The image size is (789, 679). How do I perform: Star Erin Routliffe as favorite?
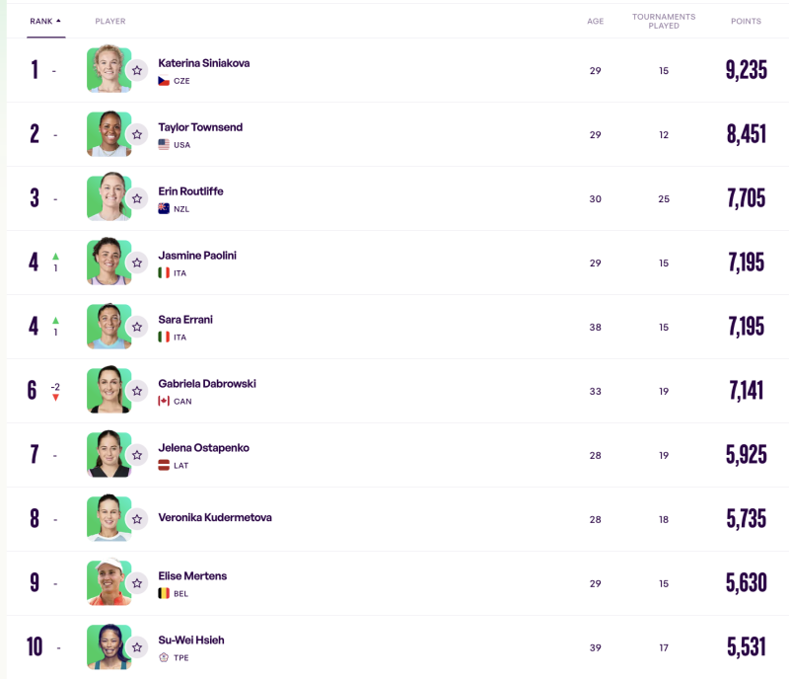pos(137,198)
